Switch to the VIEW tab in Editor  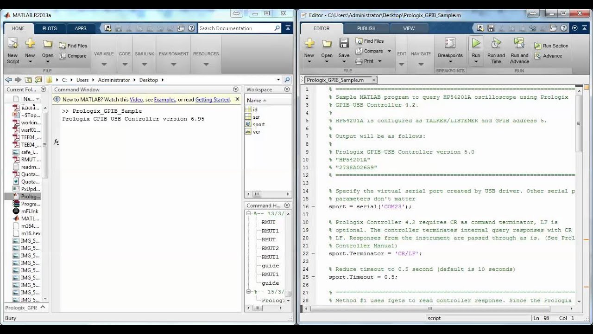(409, 28)
